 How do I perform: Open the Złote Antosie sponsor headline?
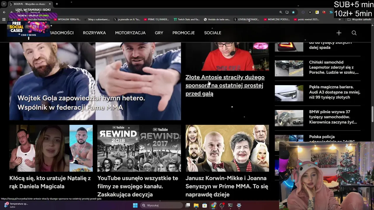225,85
